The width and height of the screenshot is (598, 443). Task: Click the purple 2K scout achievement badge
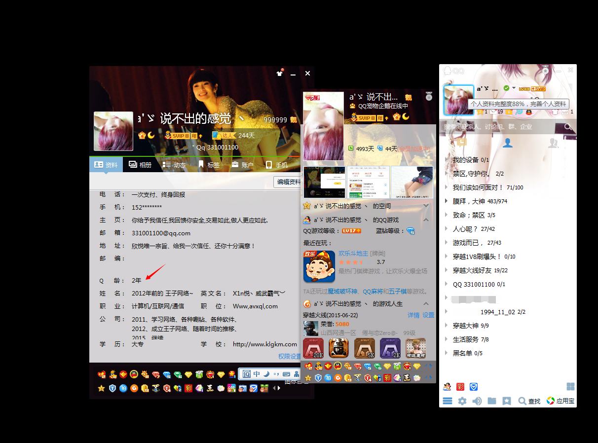(390, 348)
